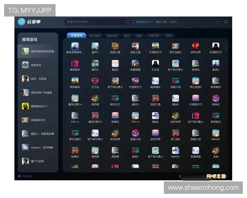Focus the game search input box
This screenshot has height=198, width=247.
95,22
